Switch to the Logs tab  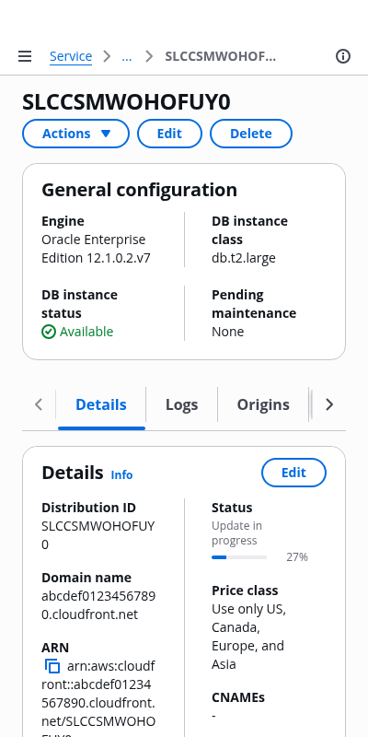[181, 404]
